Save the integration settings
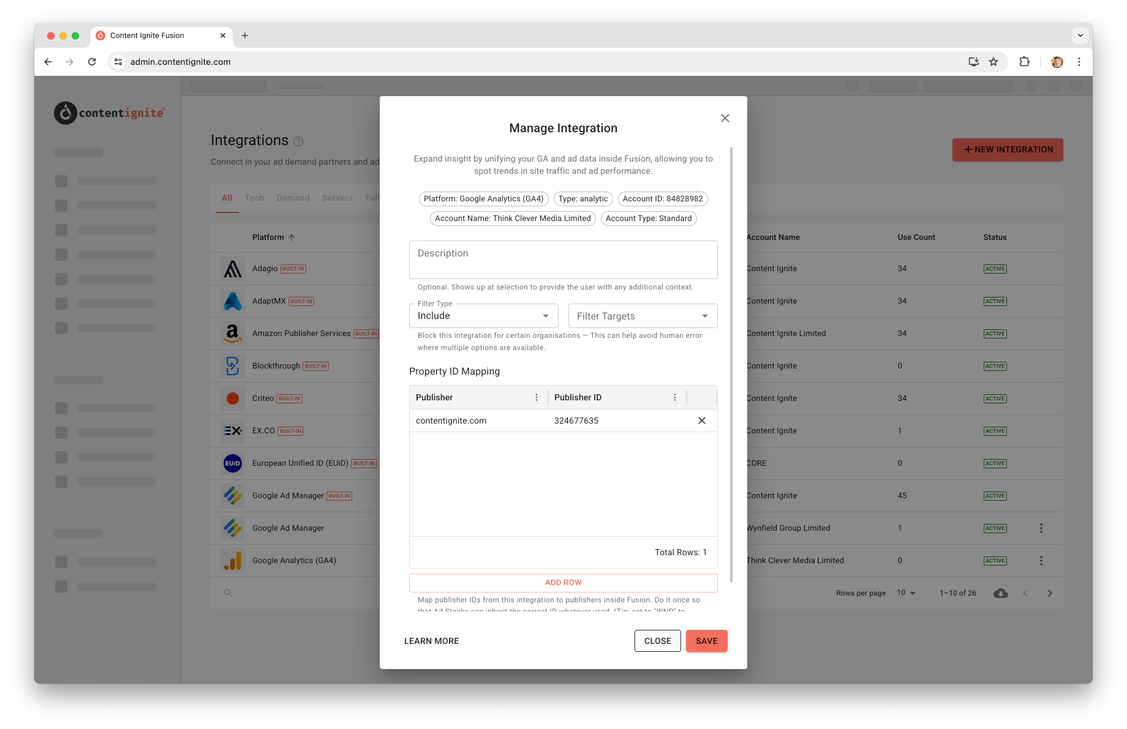This screenshot has width=1127, height=729. (x=707, y=641)
